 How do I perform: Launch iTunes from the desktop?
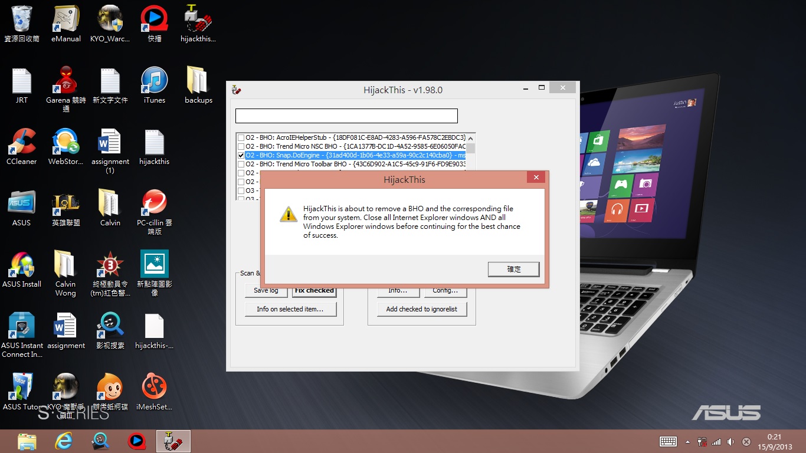tap(155, 86)
